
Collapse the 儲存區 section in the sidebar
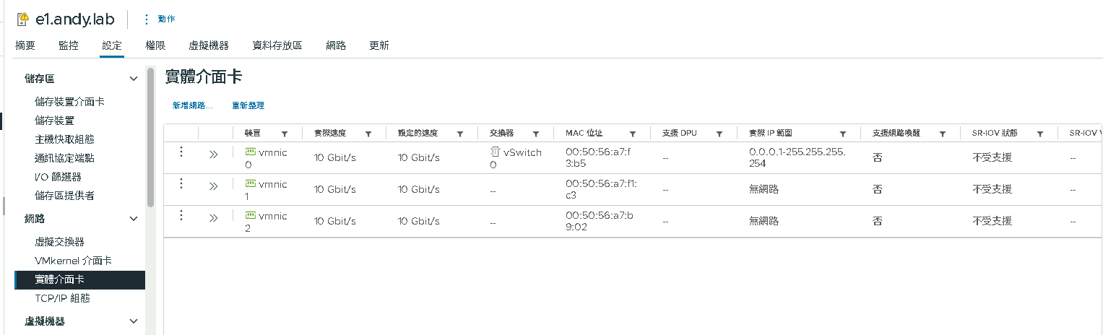(x=133, y=78)
